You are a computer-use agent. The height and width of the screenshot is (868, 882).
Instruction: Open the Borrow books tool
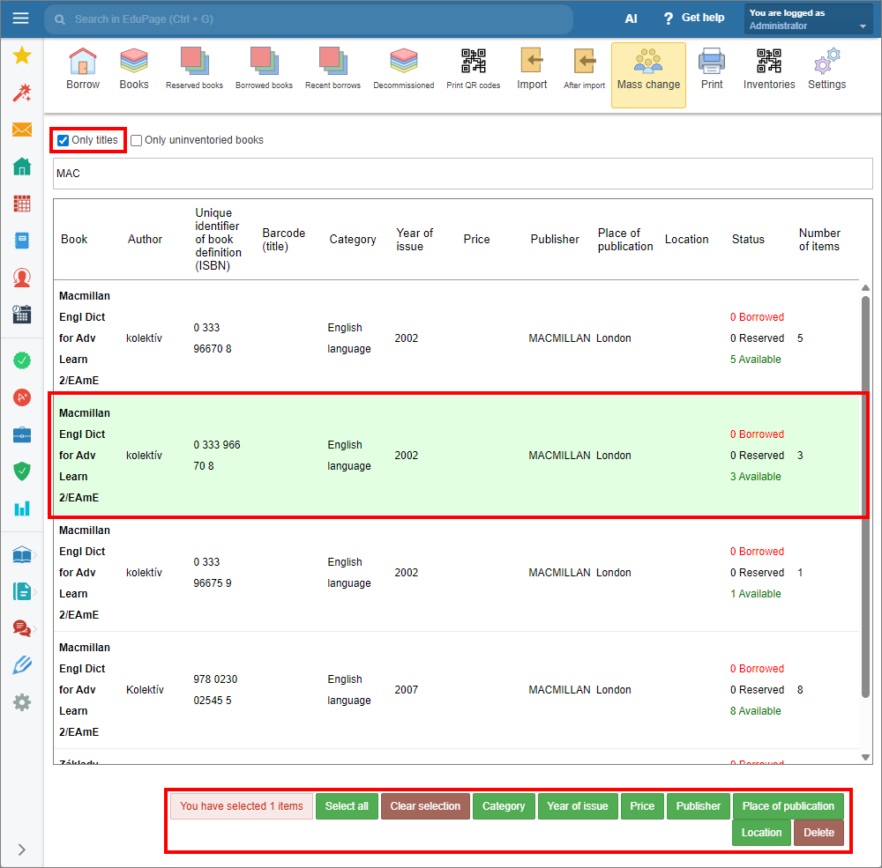83,69
